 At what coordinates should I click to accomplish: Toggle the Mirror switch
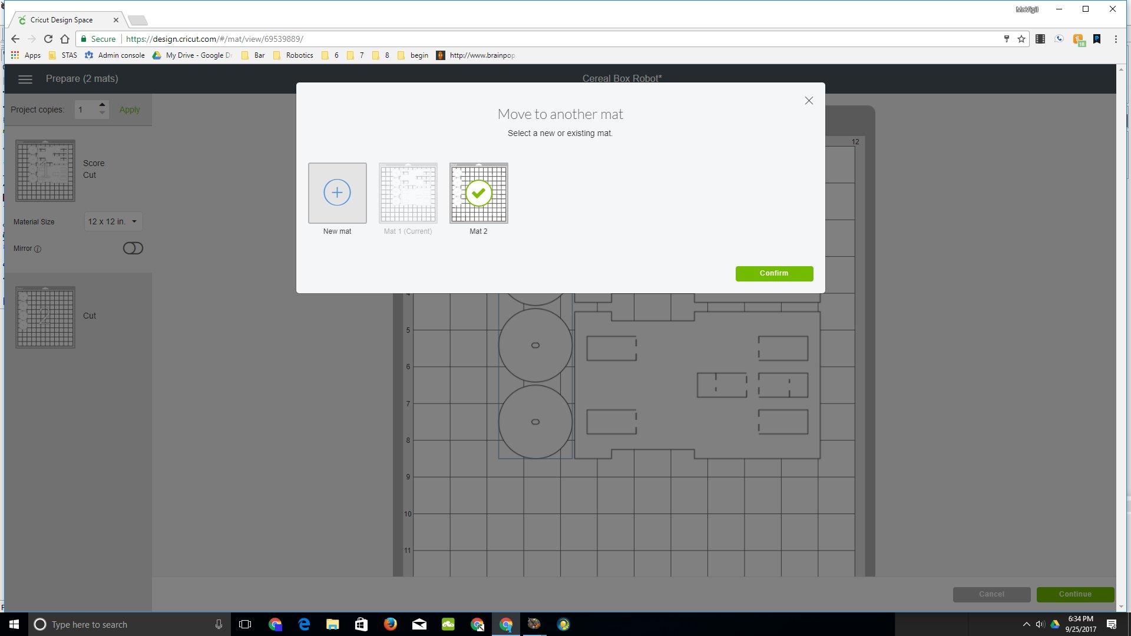(x=133, y=248)
